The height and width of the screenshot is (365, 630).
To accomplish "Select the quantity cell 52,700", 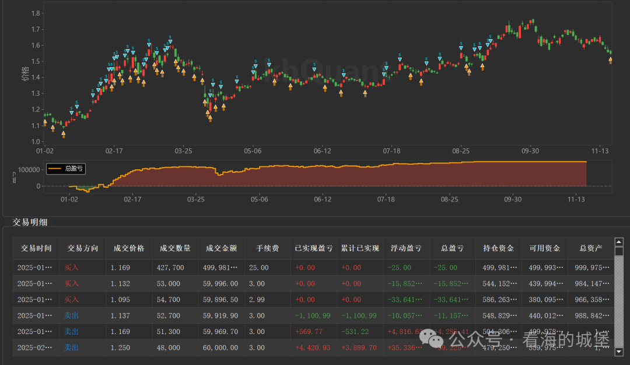I will coord(175,316).
